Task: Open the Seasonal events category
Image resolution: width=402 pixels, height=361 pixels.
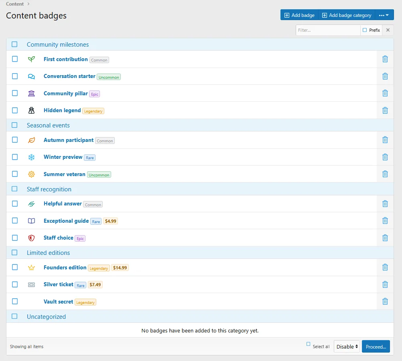Action: tap(48, 125)
